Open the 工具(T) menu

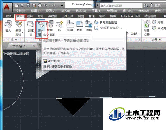(96, 11)
